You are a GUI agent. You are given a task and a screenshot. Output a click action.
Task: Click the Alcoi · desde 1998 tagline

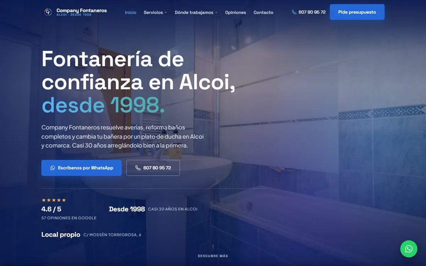click(x=74, y=15)
